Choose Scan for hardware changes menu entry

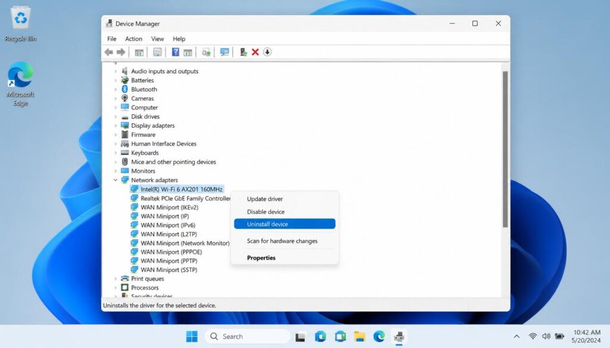click(284, 241)
